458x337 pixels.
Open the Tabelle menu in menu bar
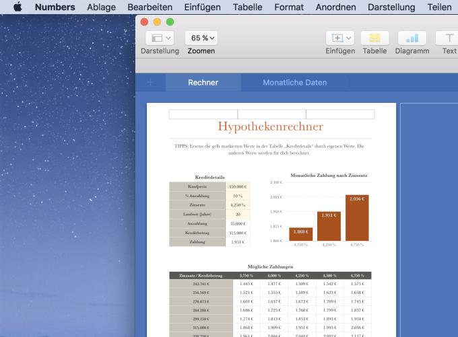pos(247,7)
